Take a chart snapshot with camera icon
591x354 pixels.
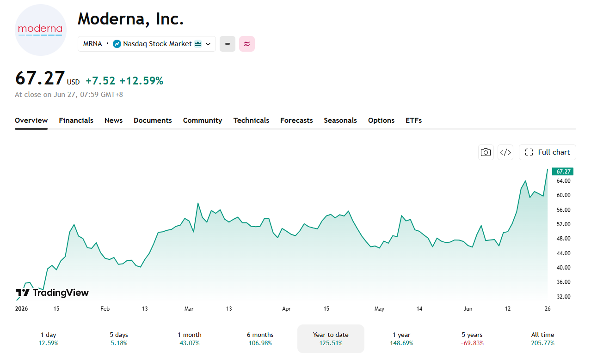pyautogui.click(x=486, y=152)
